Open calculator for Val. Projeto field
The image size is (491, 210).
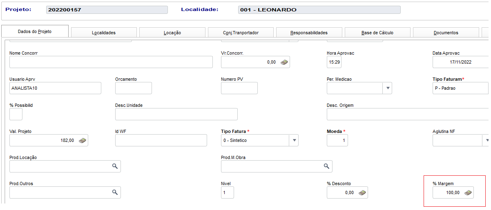(83, 140)
